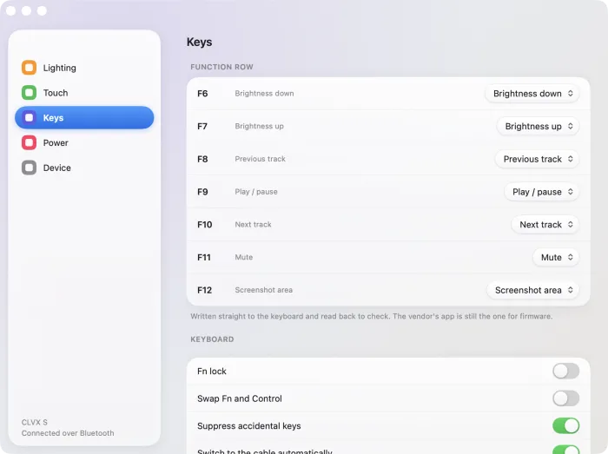
Task: Click gray 'Mute' description text
Action: click(244, 257)
